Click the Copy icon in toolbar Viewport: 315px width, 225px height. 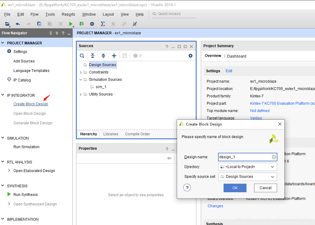[x=39, y=24]
